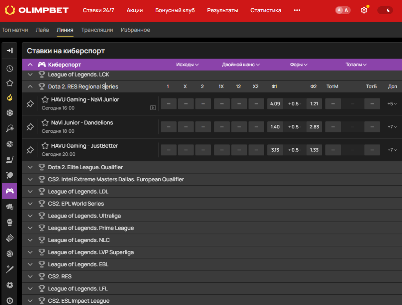
Task: Select the ice hockey stick icon
Action: (10, 160)
